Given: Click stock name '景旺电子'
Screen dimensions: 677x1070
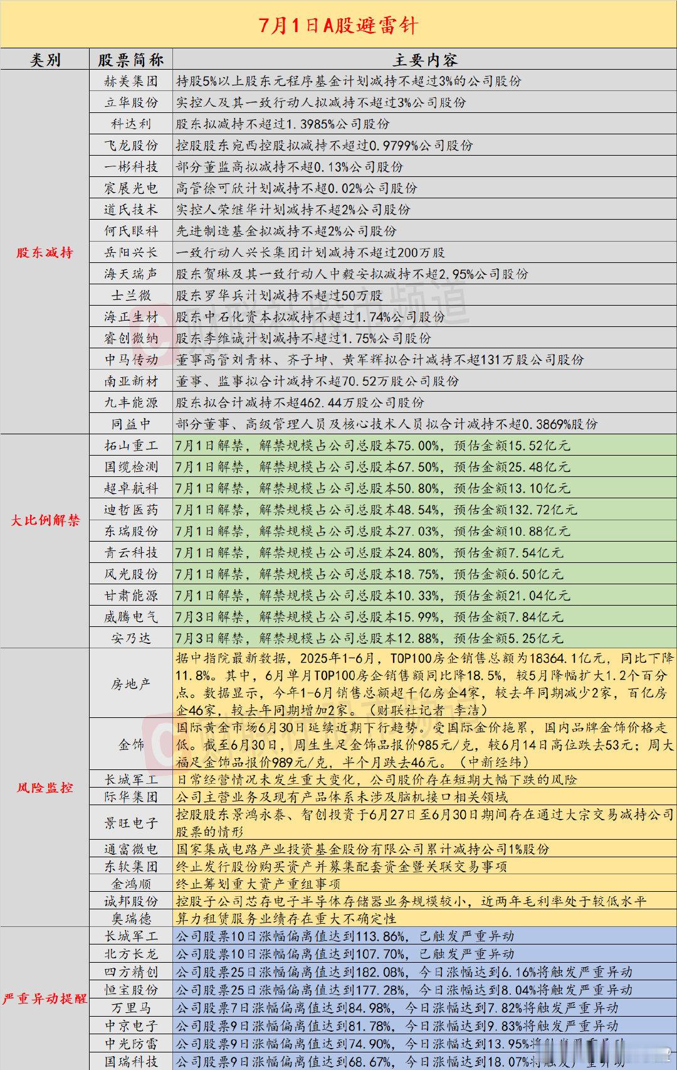Looking at the screenshot, I should point(131,823).
